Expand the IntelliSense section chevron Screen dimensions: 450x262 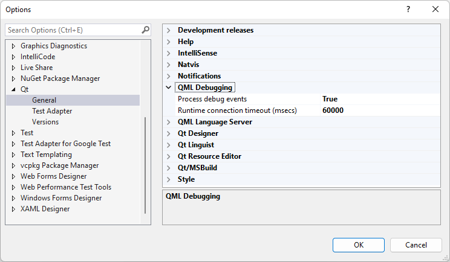pyautogui.click(x=169, y=53)
